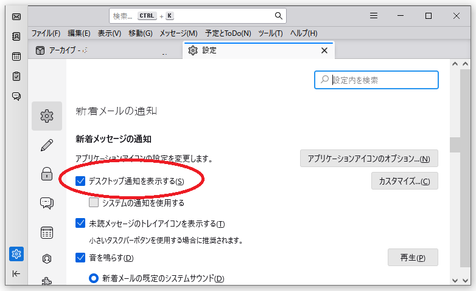Open the Calendar space in left toolbar
This screenshot has height=291, width=476.
16,56
